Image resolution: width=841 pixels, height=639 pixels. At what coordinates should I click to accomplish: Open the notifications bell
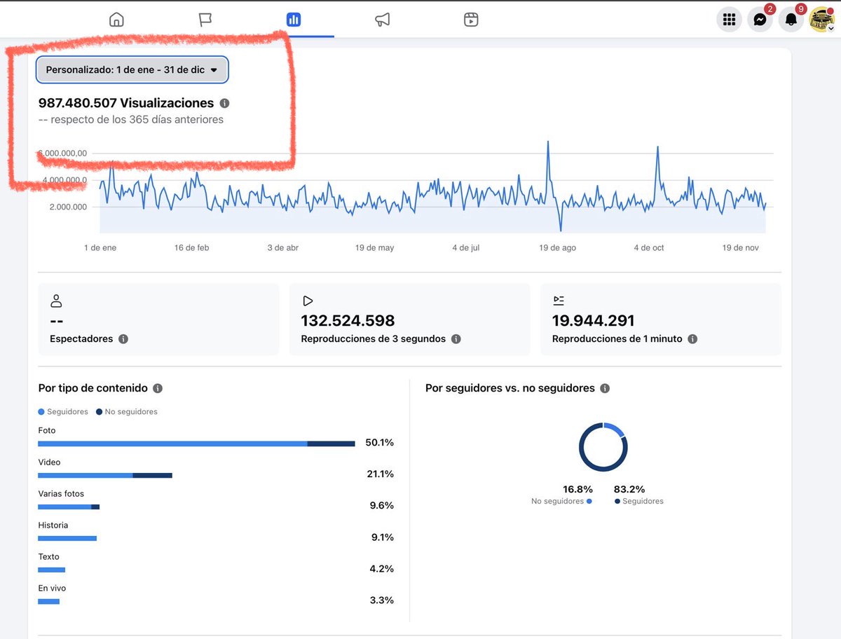pyautogui.click(x=791, y=20)
